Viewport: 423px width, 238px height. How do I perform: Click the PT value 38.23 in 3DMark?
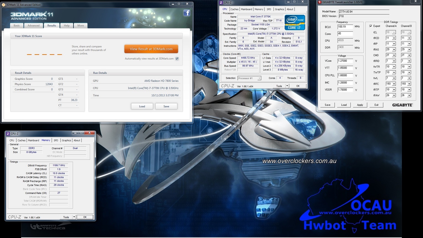click(74, 100)
